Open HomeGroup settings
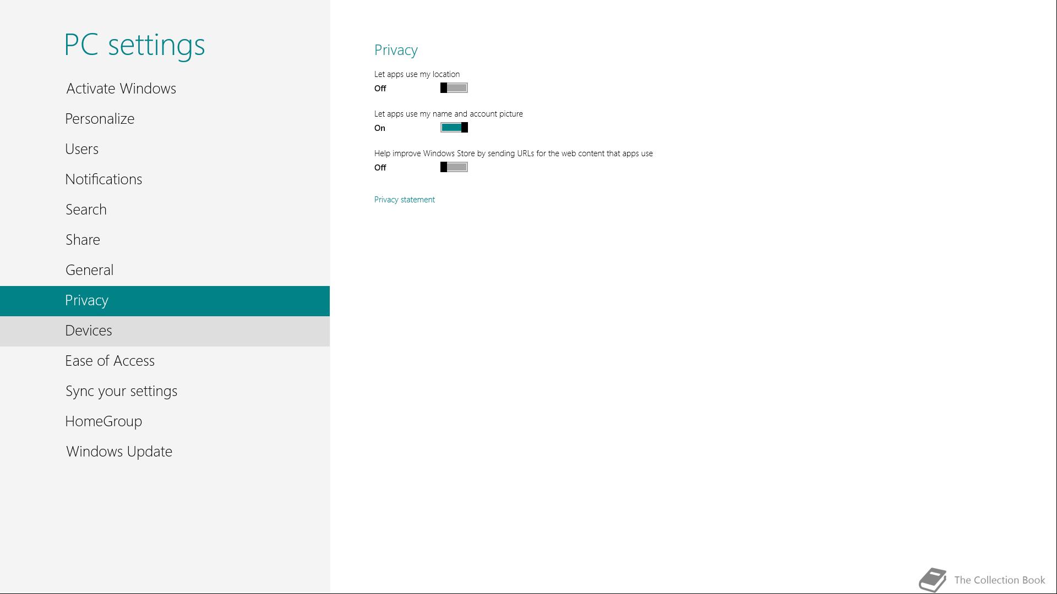Viewport: 1057px width, 594px height. click(165, 421)
